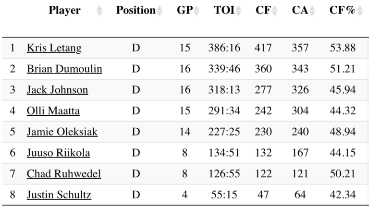The image size is (369, 207).
Task: Sort table by the Player column header
Action: pyautogui.click(x=64, y=11)
